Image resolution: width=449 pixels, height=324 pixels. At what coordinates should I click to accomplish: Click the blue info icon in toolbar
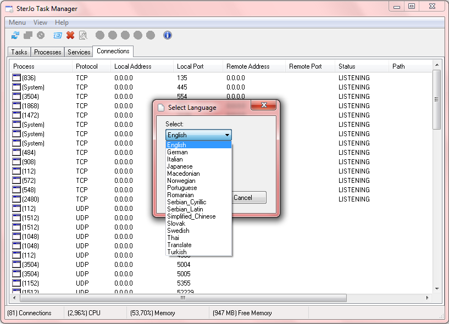pyautogui.click(x=168, y=35)
